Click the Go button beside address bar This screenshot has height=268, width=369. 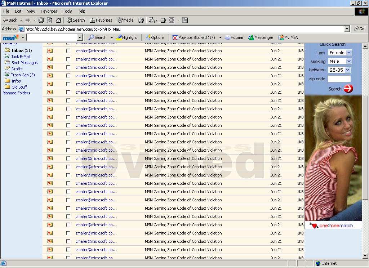pos(359,29)
